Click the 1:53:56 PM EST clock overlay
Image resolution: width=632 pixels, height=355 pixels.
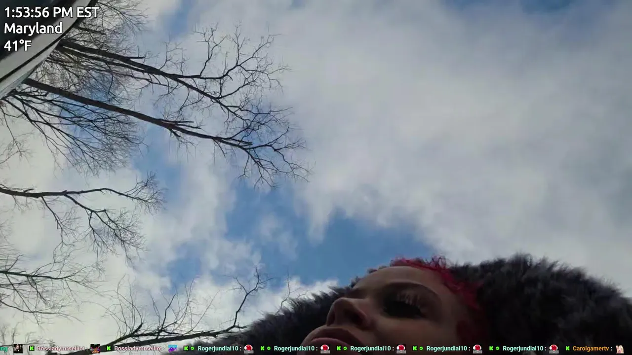point(52,12)
